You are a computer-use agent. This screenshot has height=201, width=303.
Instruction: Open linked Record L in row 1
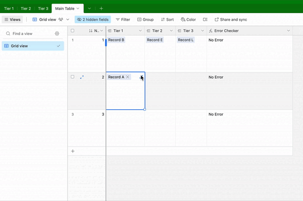pyautogui.click(x=186, y=40)
